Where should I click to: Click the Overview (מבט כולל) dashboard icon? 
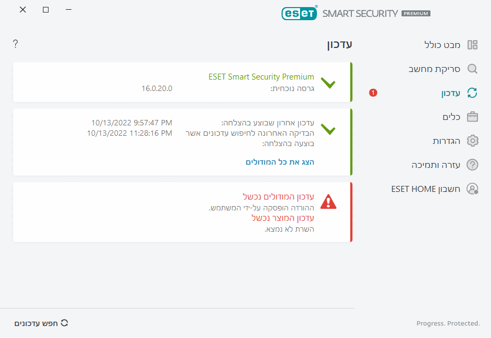[x=472, y=45]
